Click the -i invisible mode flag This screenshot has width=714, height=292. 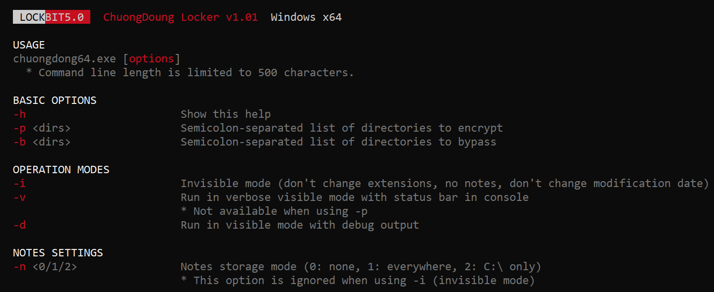click(x=19, y=184)
